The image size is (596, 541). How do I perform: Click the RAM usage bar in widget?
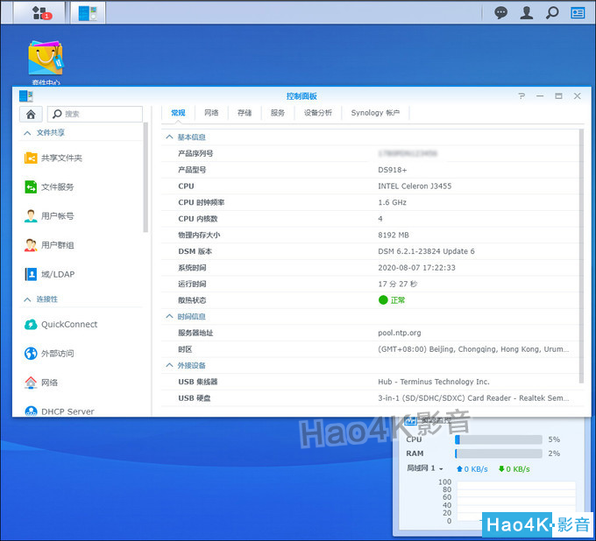tap(499, 453)
